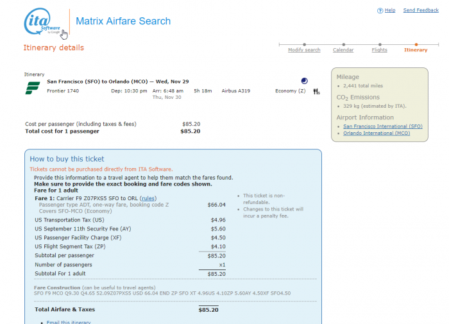
Task: Click US September 11th Security Fee (AY)
Action: pos(130,229)
